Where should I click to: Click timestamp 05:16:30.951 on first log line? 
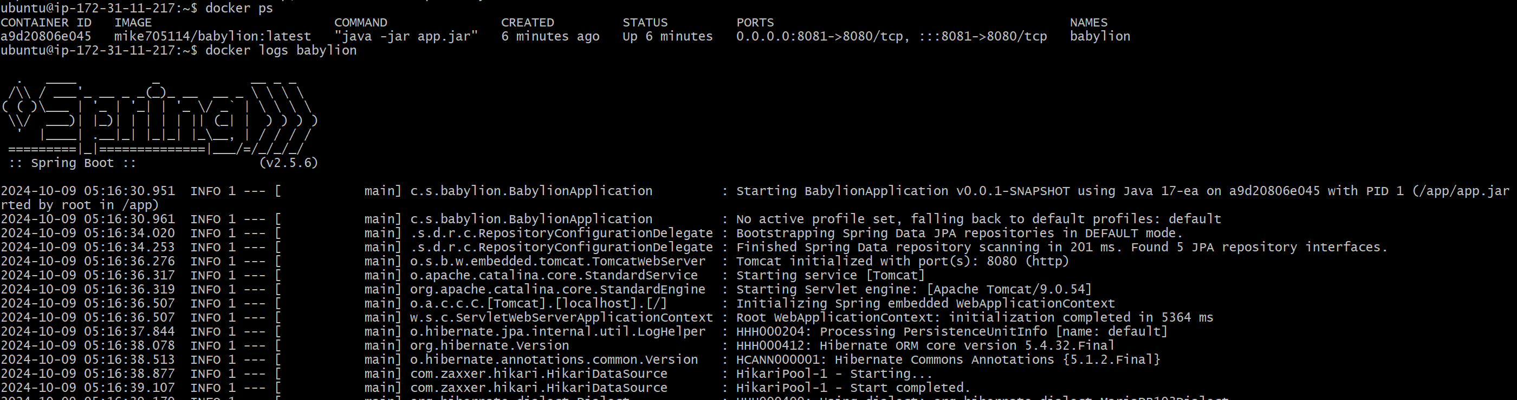pyautogui.click(x=129, y=191)
